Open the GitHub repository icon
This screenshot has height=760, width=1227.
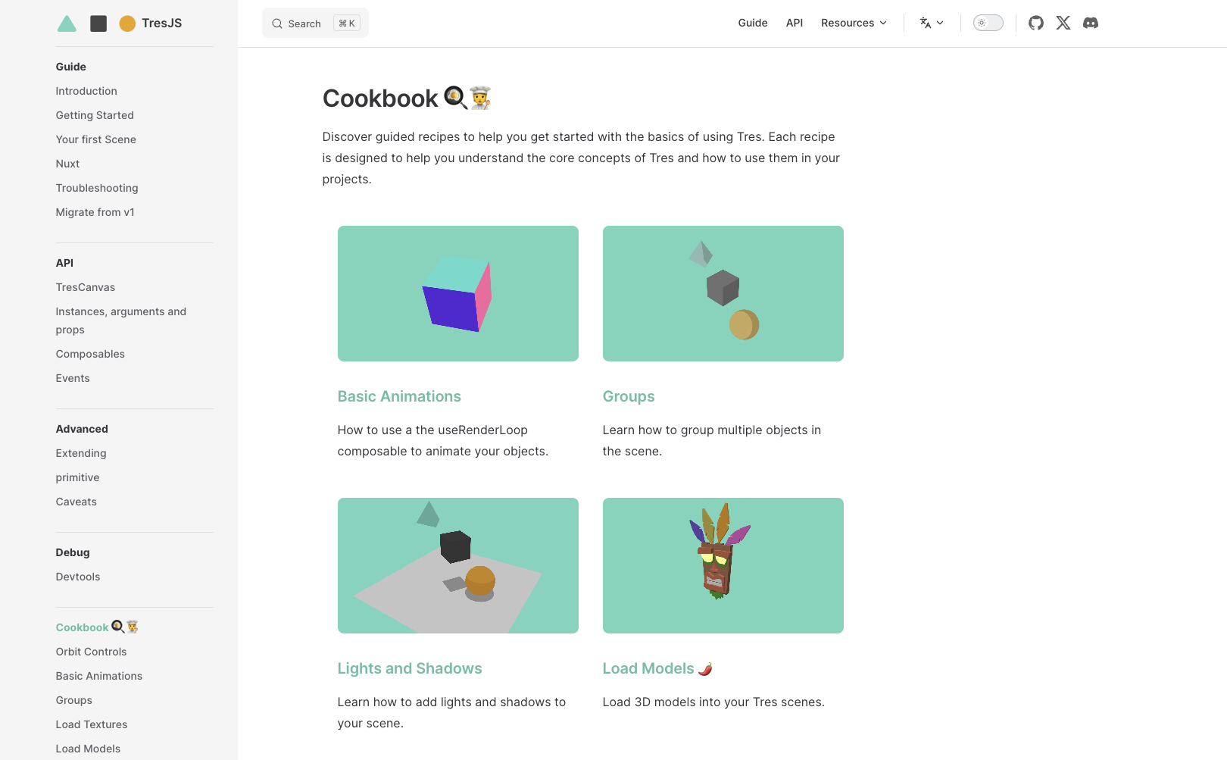(x=1035, y=23)
